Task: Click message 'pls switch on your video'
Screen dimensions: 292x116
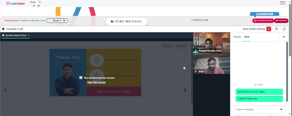Action: pos(259,92)
